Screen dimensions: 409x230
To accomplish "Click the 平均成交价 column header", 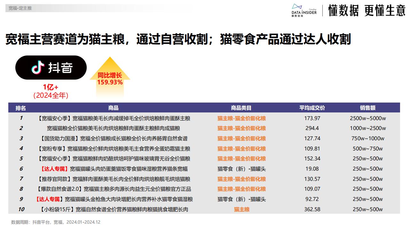I will [312, 108].
